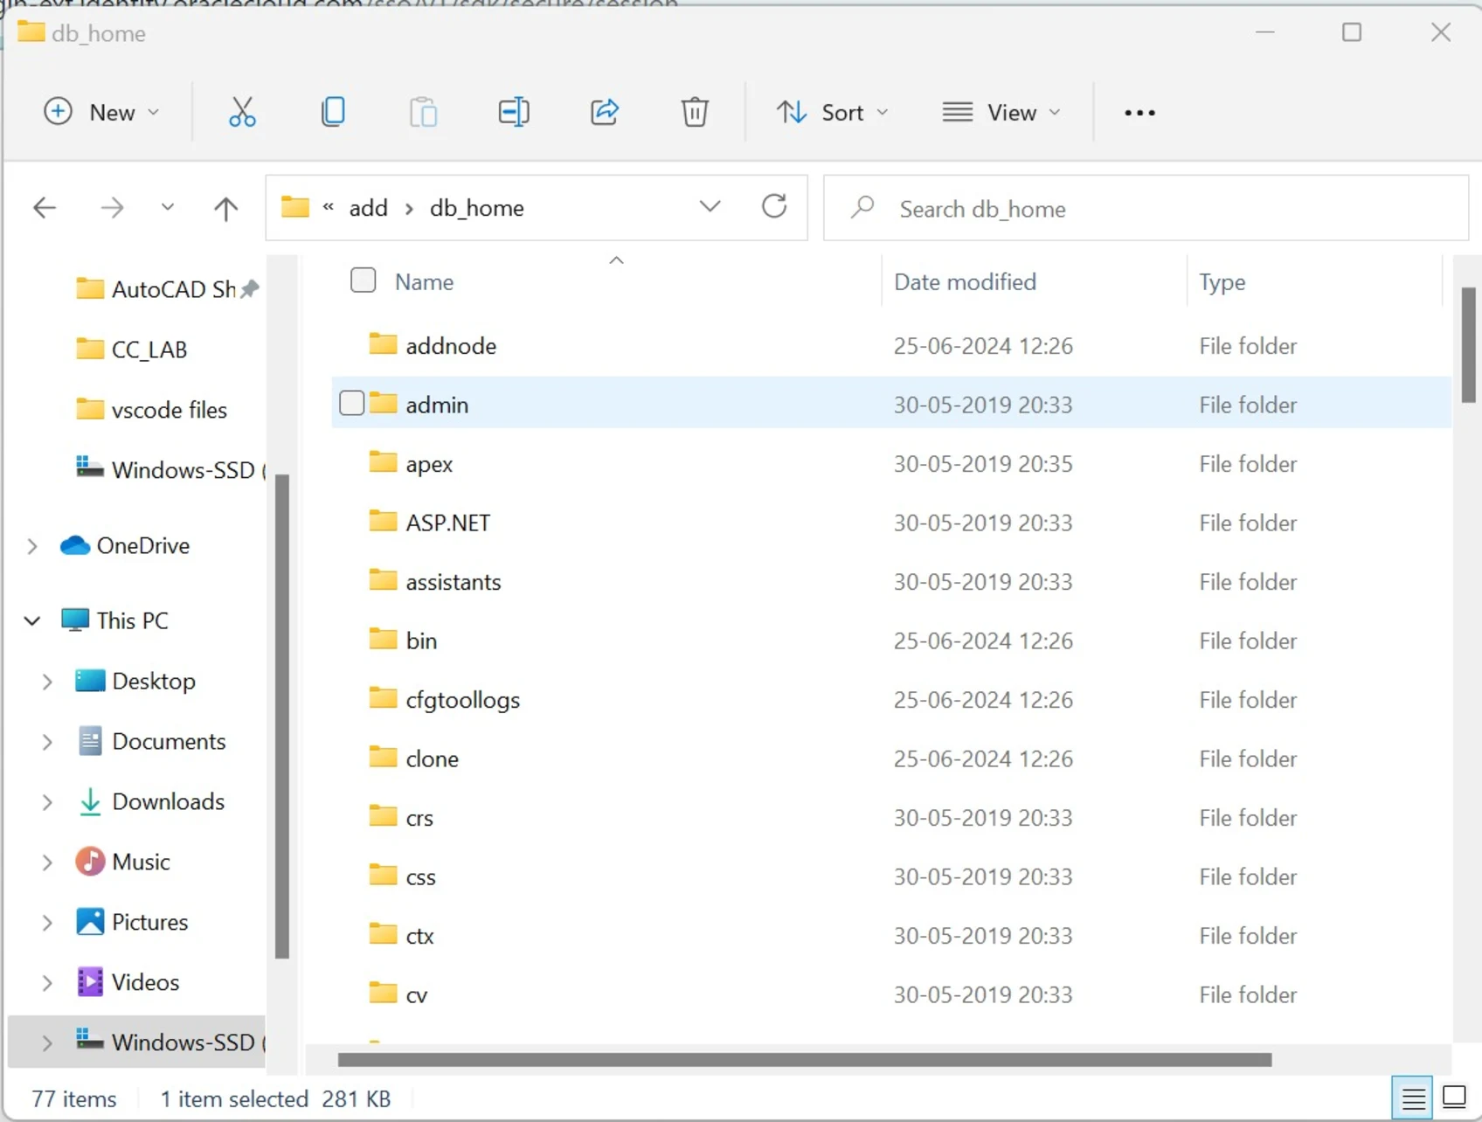Screen dimensions: 1482x1122
Task: Open the Sort options dropdown
Action: 831,112
